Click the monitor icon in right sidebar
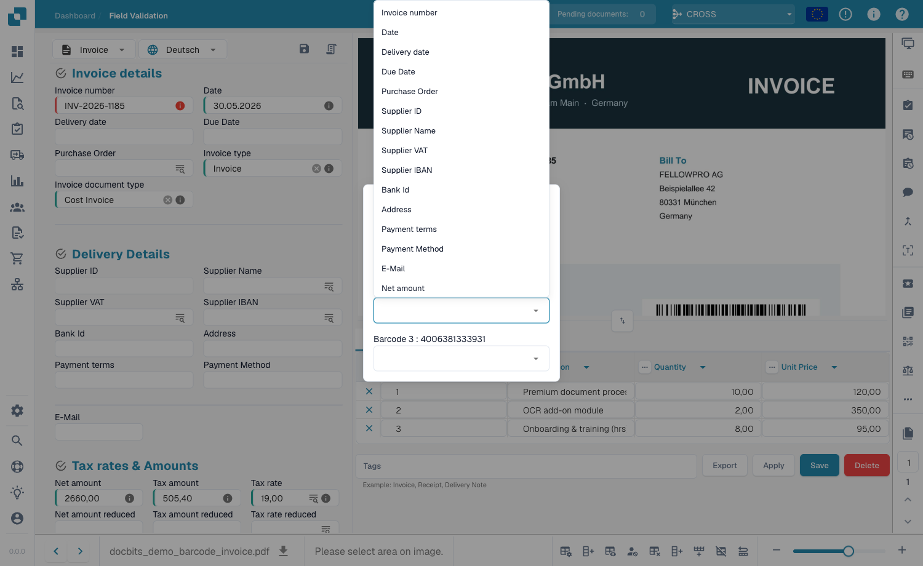 tap(908, 43)
